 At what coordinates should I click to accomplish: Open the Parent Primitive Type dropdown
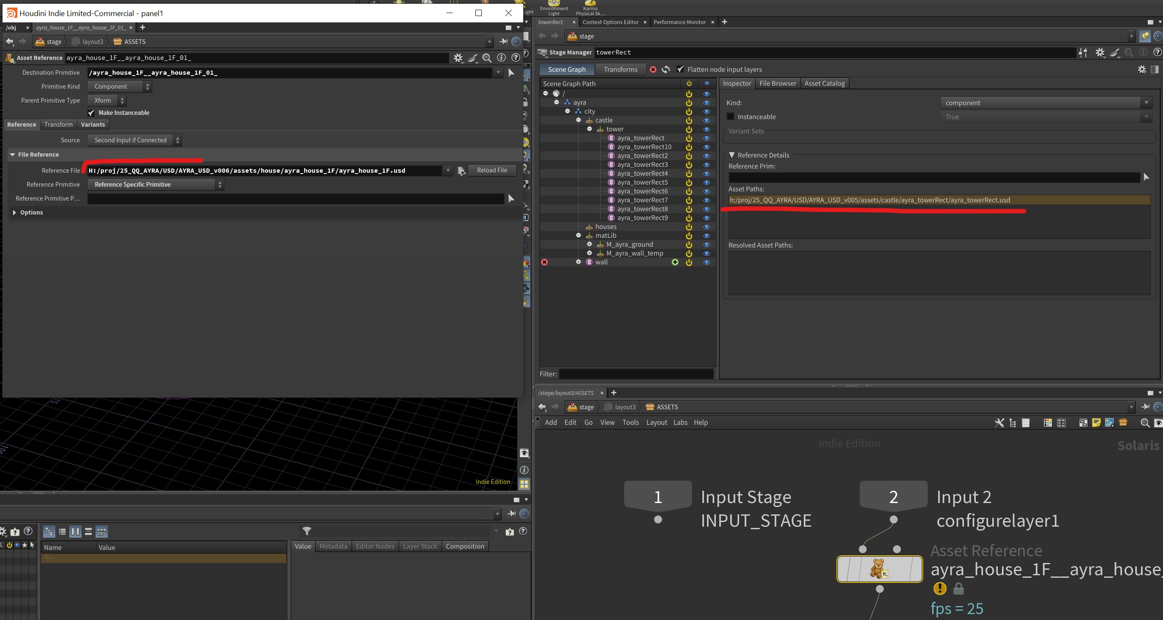(x=107, y=101)
